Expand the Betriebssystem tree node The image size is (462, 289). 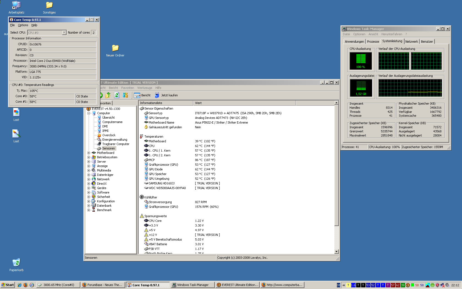coord(89,157)
